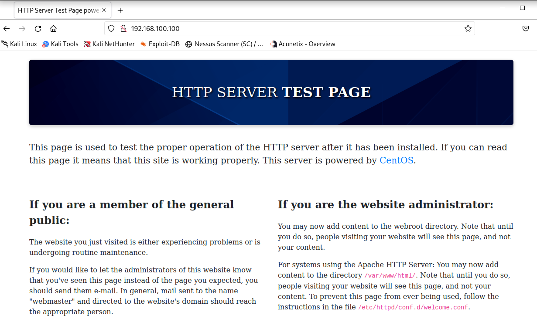The width and height of the screenshot is (537, 319).
Task: Open the Pocket save icon
Action: point(526,29)
